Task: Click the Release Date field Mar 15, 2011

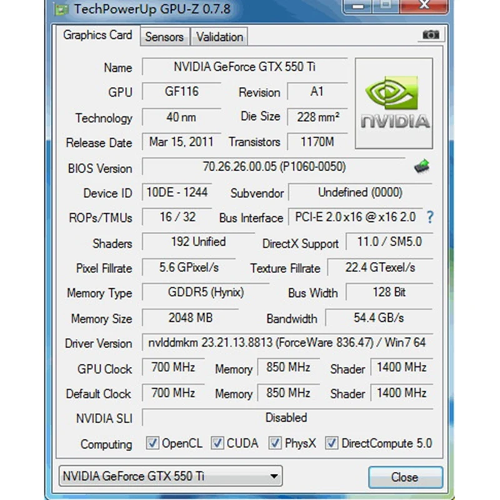Action: click(181, 142)
